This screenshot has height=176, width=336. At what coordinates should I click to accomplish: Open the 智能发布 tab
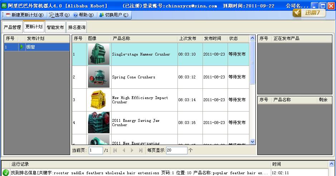55,27
